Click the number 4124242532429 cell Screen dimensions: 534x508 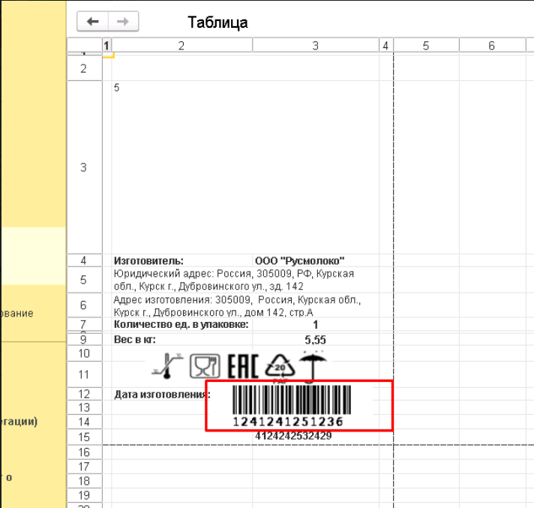[x=293, y=436]
